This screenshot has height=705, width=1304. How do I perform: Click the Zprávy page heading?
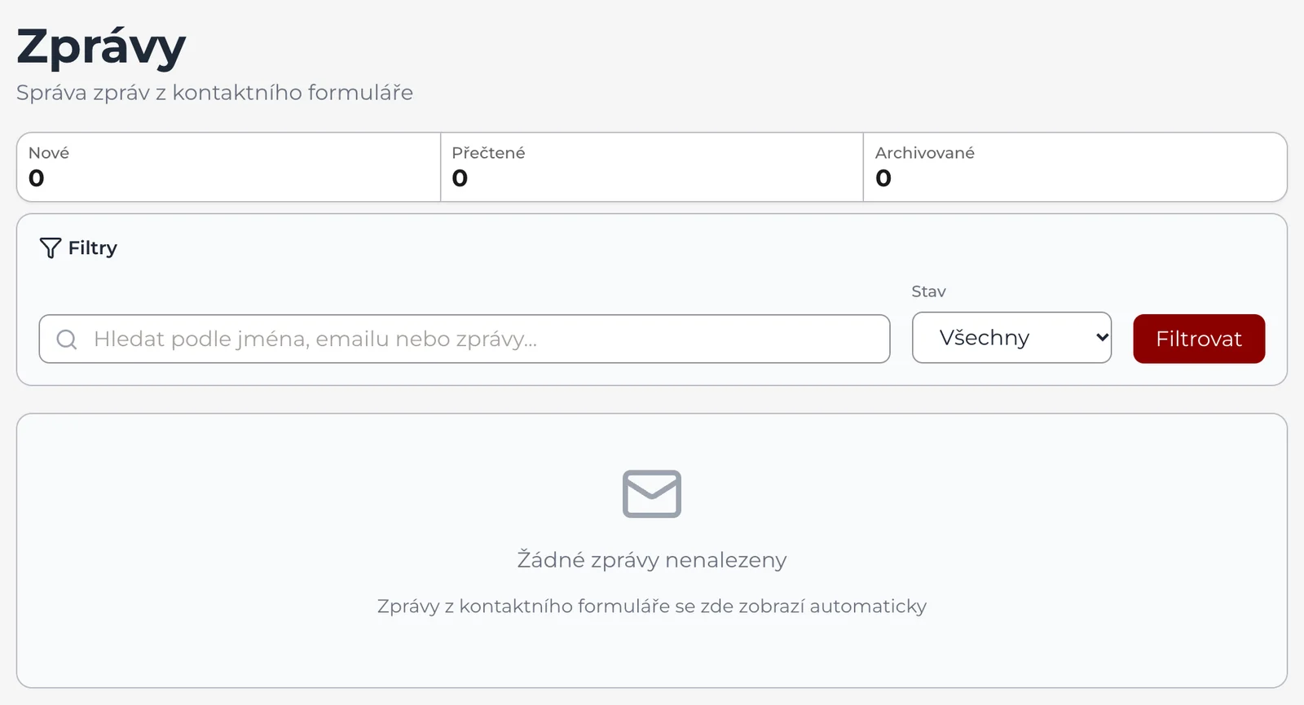tap(102, 47)
